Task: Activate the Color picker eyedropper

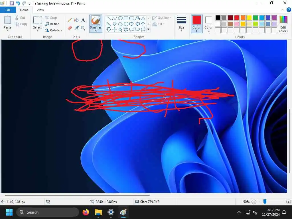Action: tap(76, 28)
